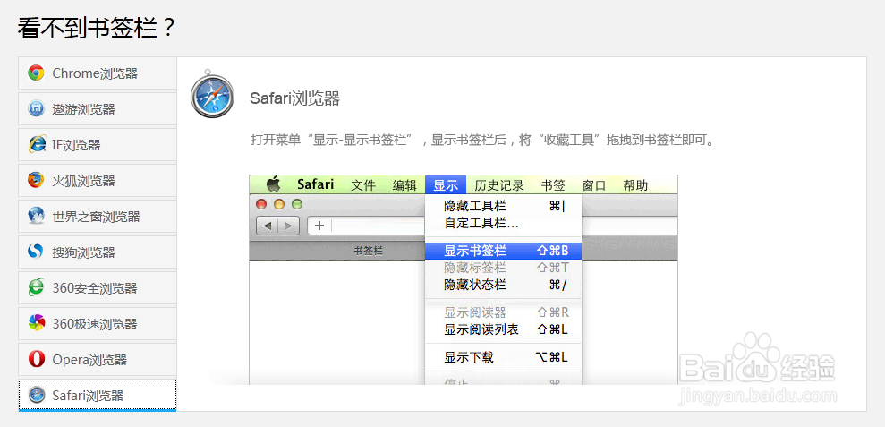Click the Maxthon (遨游) browser icon
Image resolution: width=885 pixels, height=427 pixels.
36,108
